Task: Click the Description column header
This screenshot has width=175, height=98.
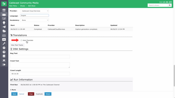Action: [80, 25]
